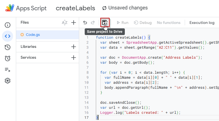This screenshot has width=219, height=121.
Task: Click the var url code line
Action: click(125, 108)
